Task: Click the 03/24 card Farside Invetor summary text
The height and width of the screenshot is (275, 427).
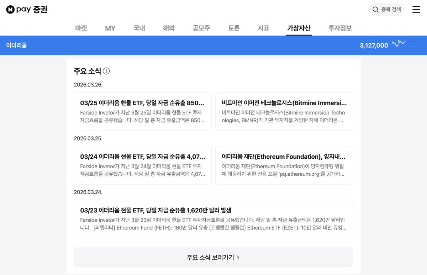Action: point(142,170)
